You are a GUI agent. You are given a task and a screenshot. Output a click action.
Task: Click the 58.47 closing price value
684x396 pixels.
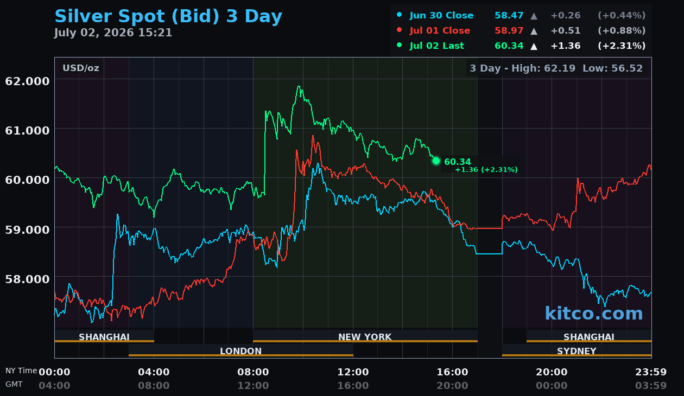tap(509, 16)
